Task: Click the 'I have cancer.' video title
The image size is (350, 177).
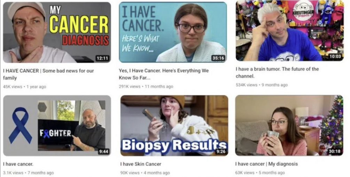Action: (x=18, y=164)
